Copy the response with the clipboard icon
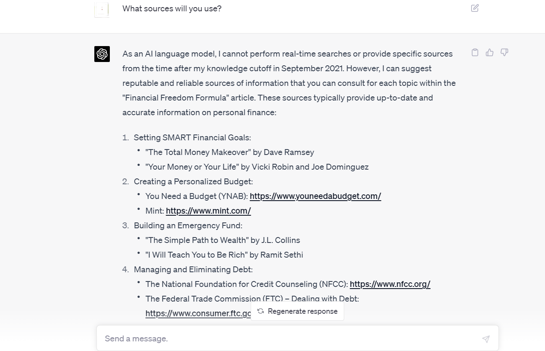The image size is (545, 351). pos(475,52)
